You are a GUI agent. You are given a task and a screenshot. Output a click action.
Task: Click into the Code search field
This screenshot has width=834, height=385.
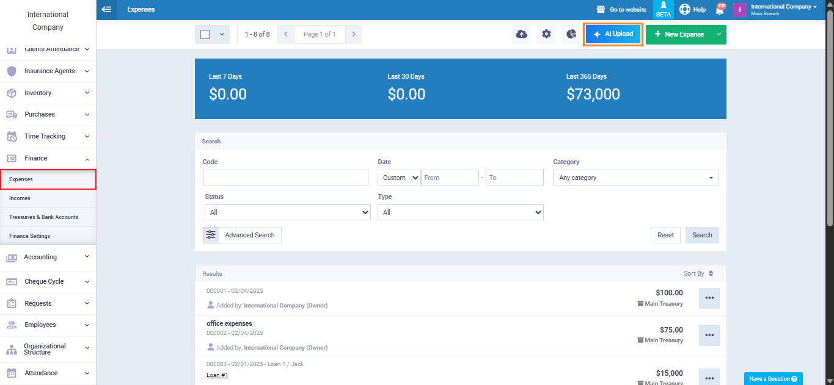tap(285, 178)
